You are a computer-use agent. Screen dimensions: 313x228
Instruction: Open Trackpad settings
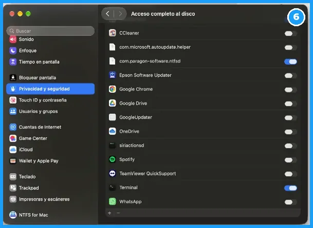(50, 188)
